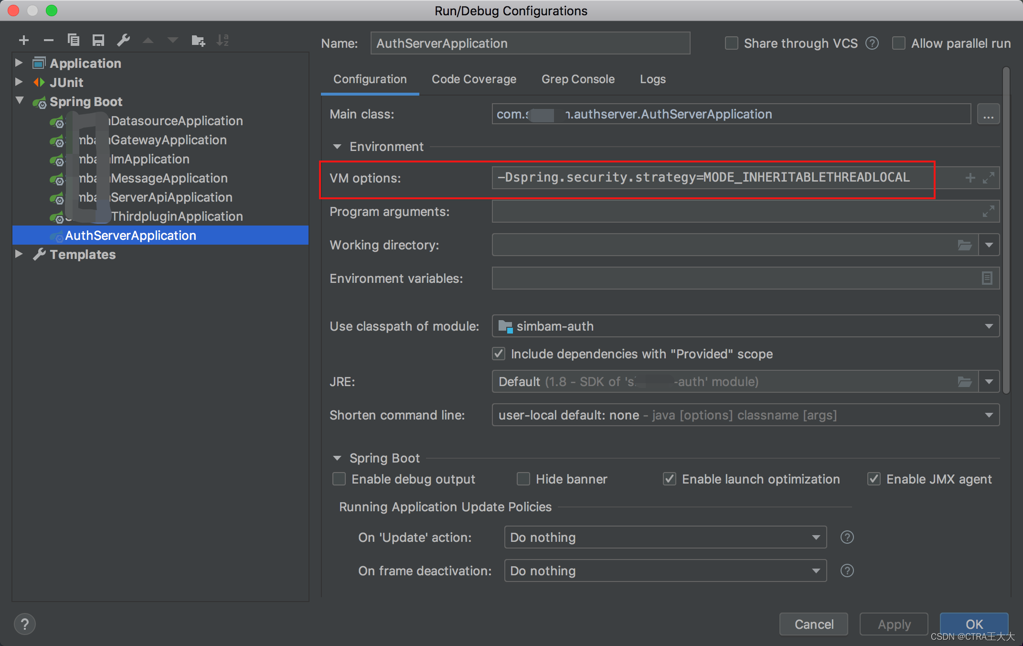Create new folder icon in toolbar
This screenshot has height=646, width=1023.
198,41
